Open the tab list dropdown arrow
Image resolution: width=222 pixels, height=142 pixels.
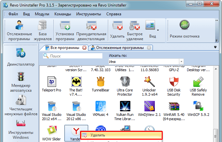click(215, 47)
